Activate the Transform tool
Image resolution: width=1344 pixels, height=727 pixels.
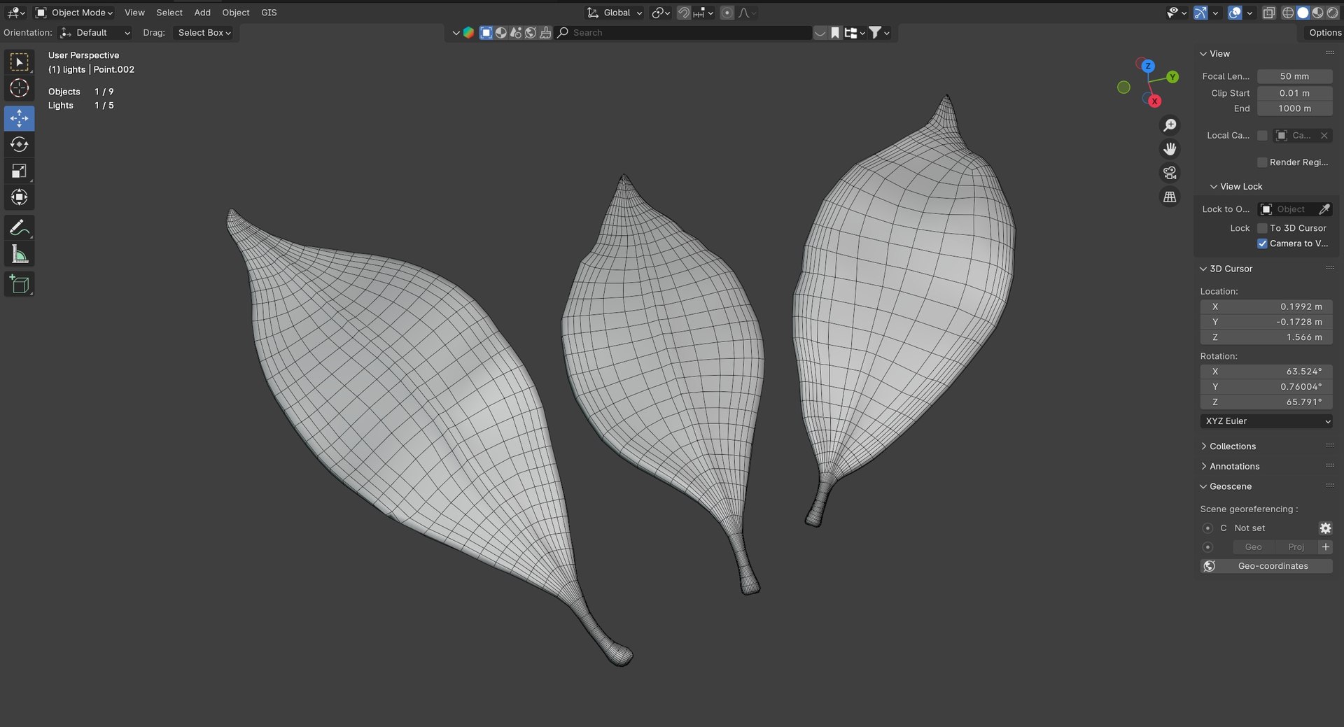19,197
